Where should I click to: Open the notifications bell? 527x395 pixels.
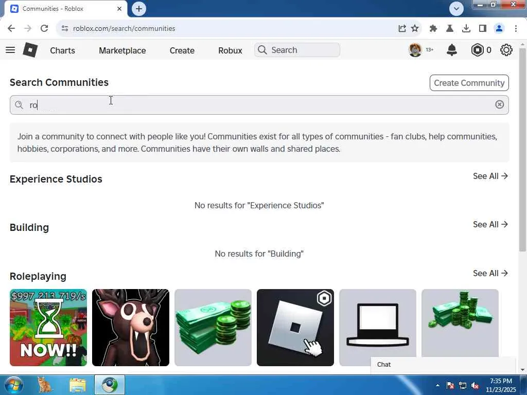(452, 50)
